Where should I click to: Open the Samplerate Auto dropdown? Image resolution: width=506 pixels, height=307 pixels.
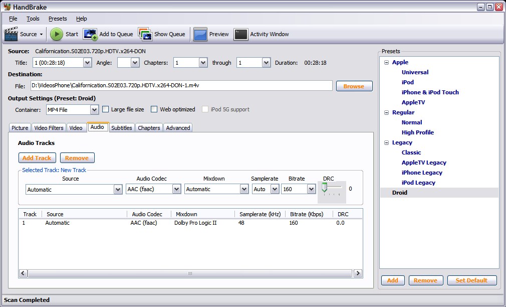(275, 189)
